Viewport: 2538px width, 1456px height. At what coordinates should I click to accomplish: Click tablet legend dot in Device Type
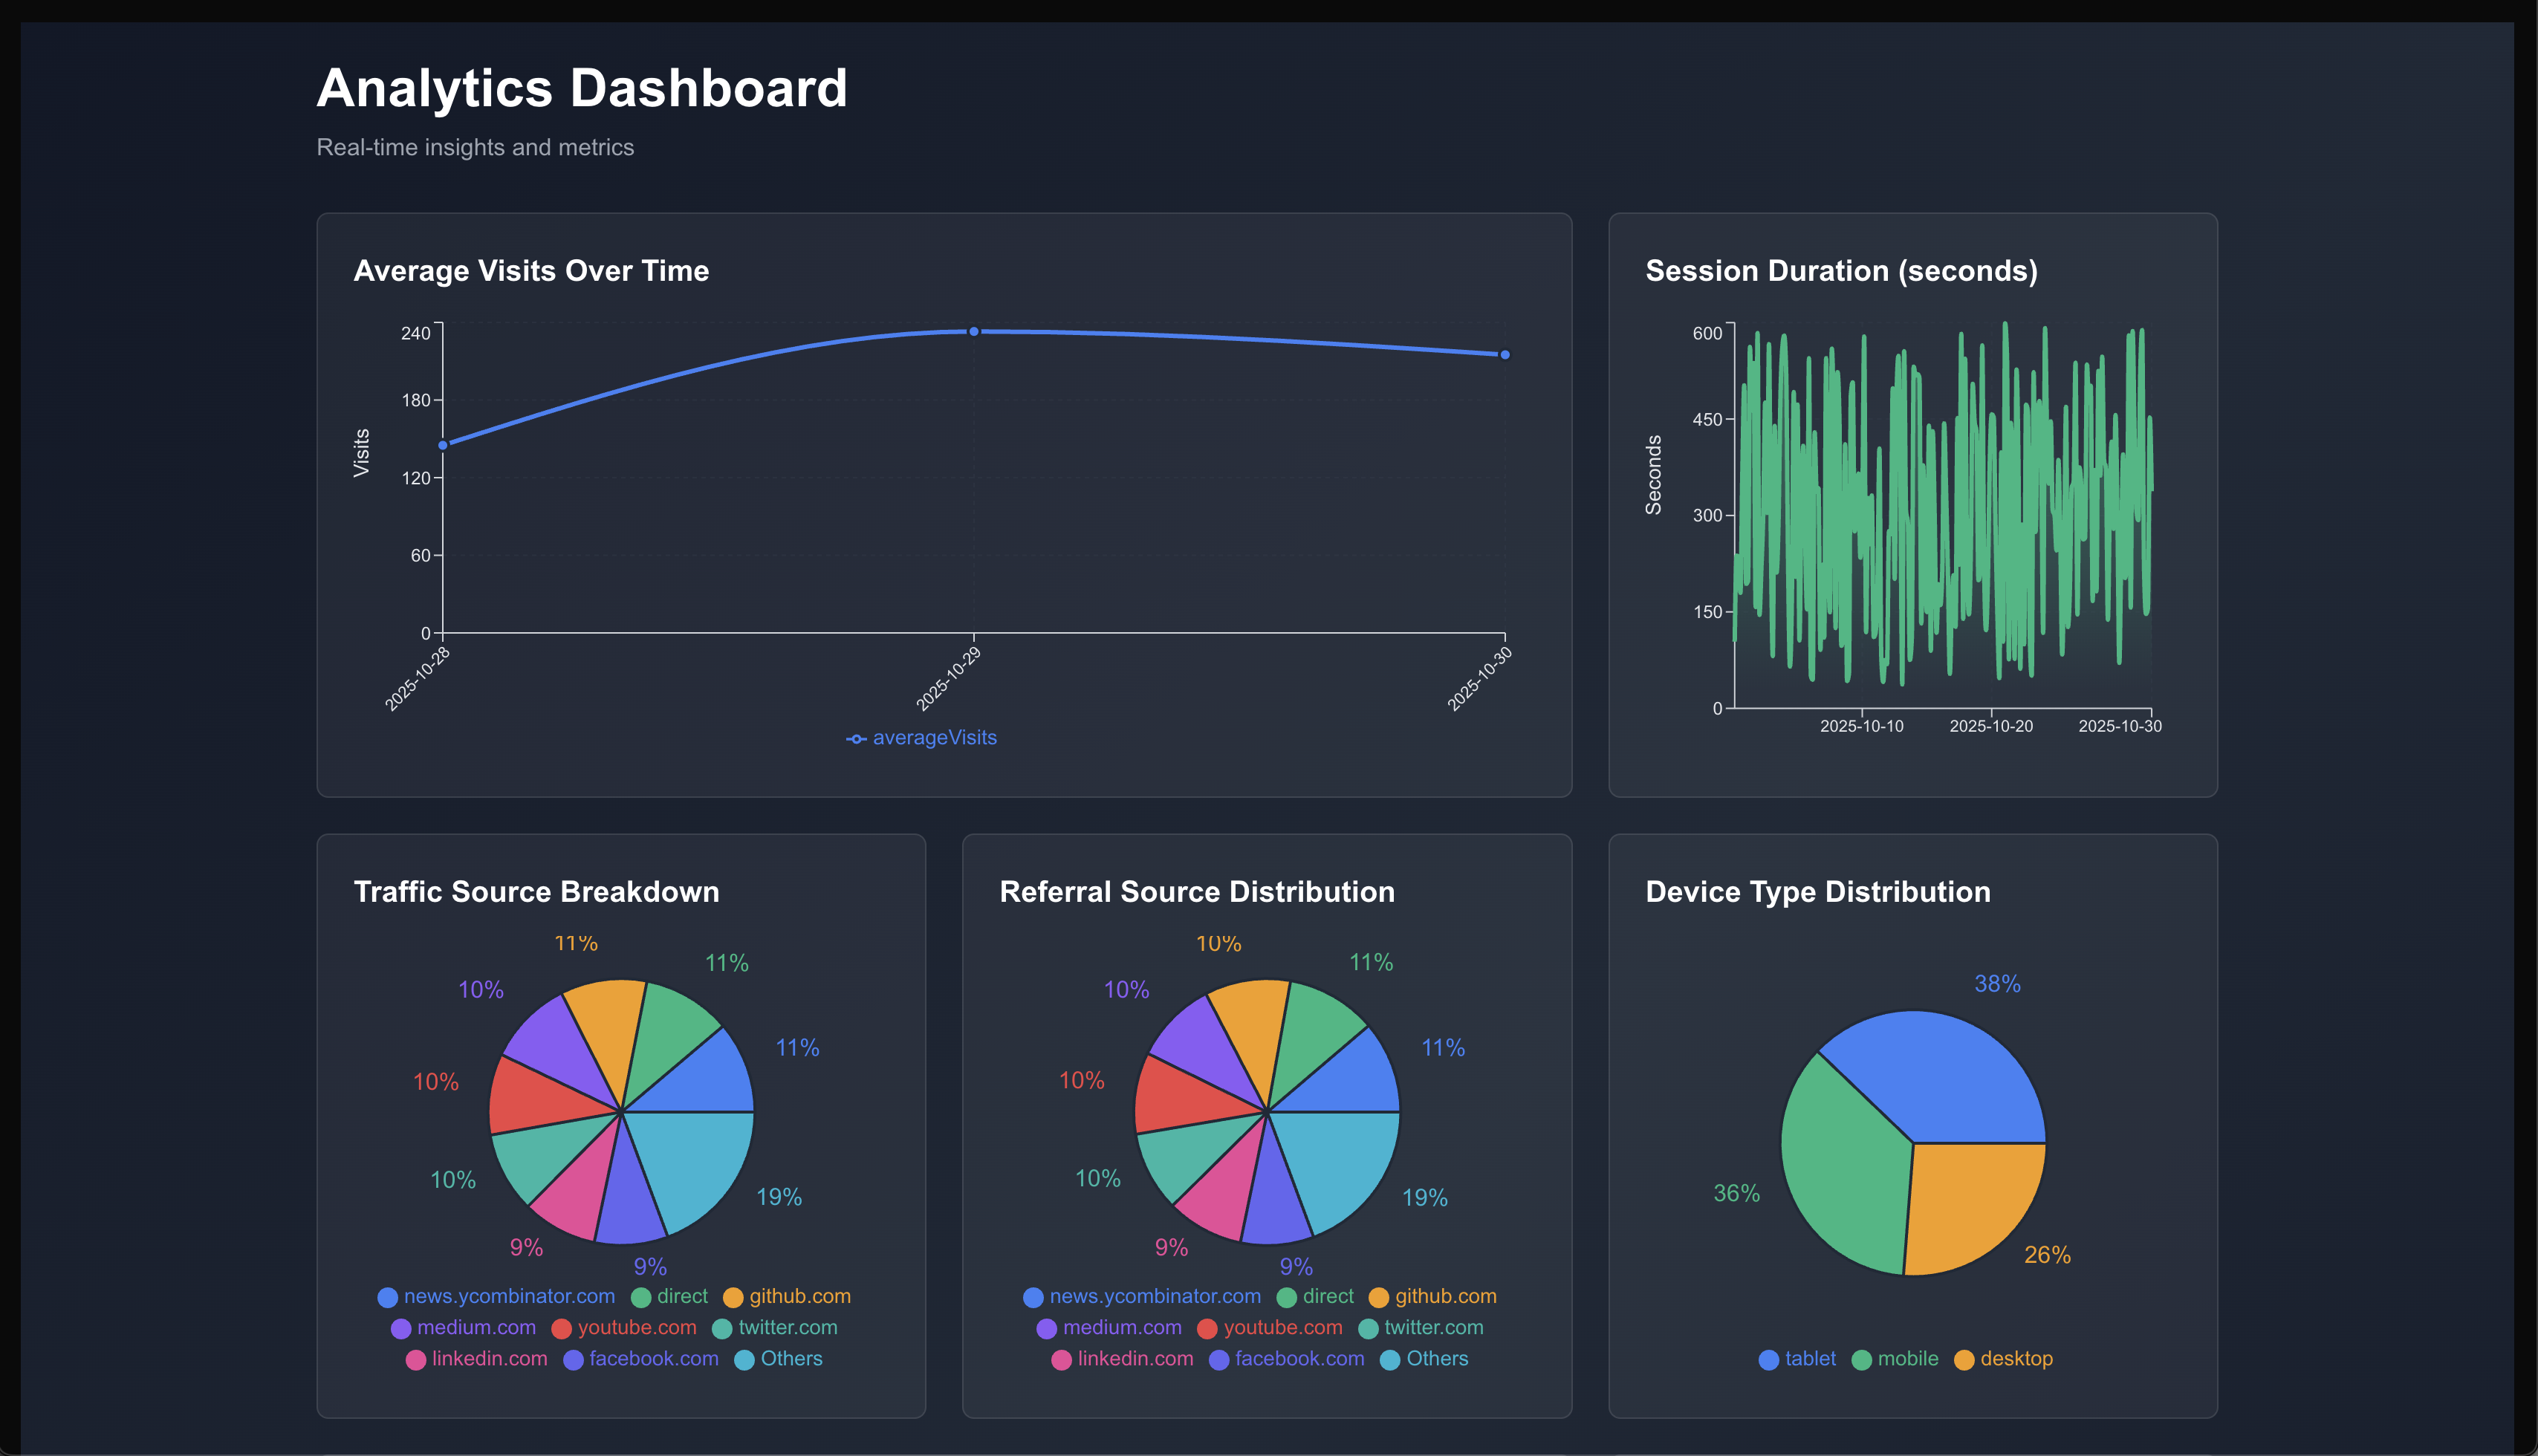click(x=1768, y=1360)
